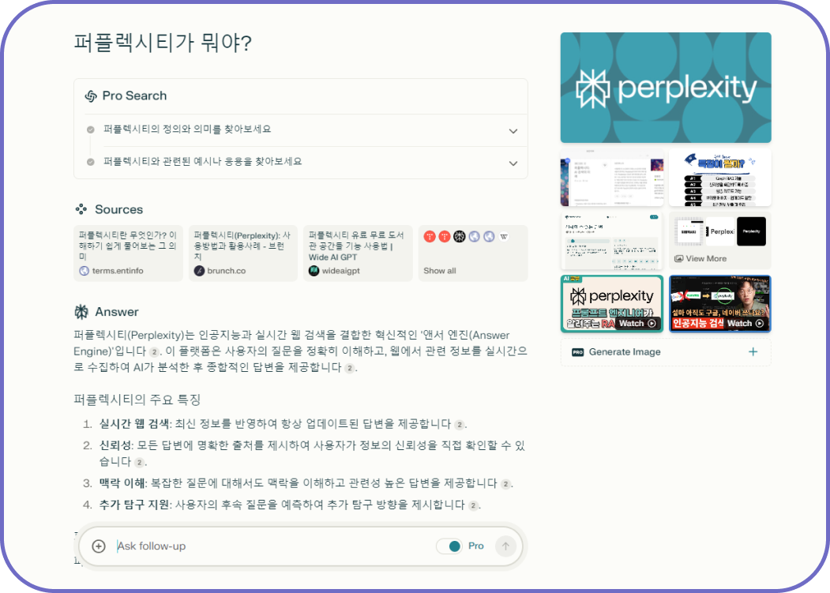Click the terms.entinfo favicon
830x593 pixels.
coord(84,271)
